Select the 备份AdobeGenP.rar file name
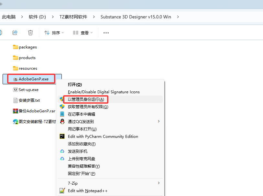Screen dimensions: 263x196 (x=37, y=111)
